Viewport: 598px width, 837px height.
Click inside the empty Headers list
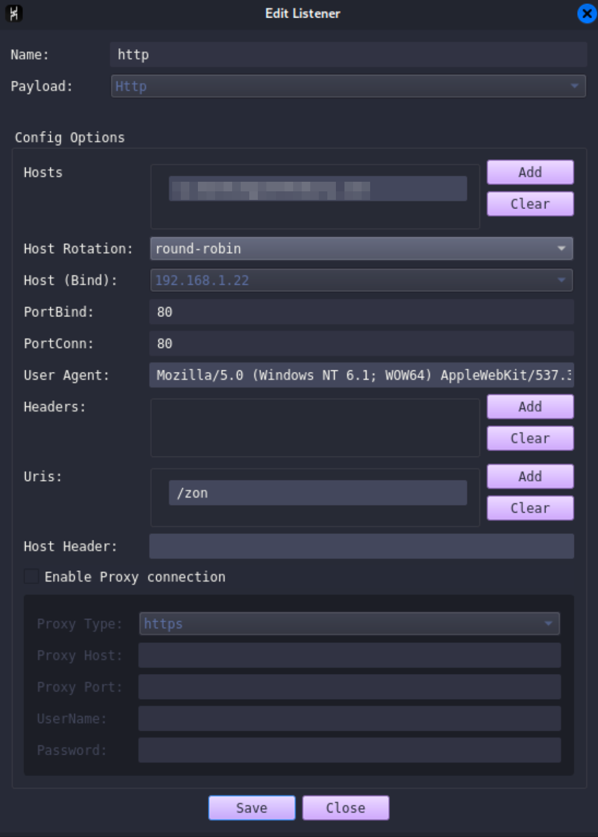click(x=315, y=428)
